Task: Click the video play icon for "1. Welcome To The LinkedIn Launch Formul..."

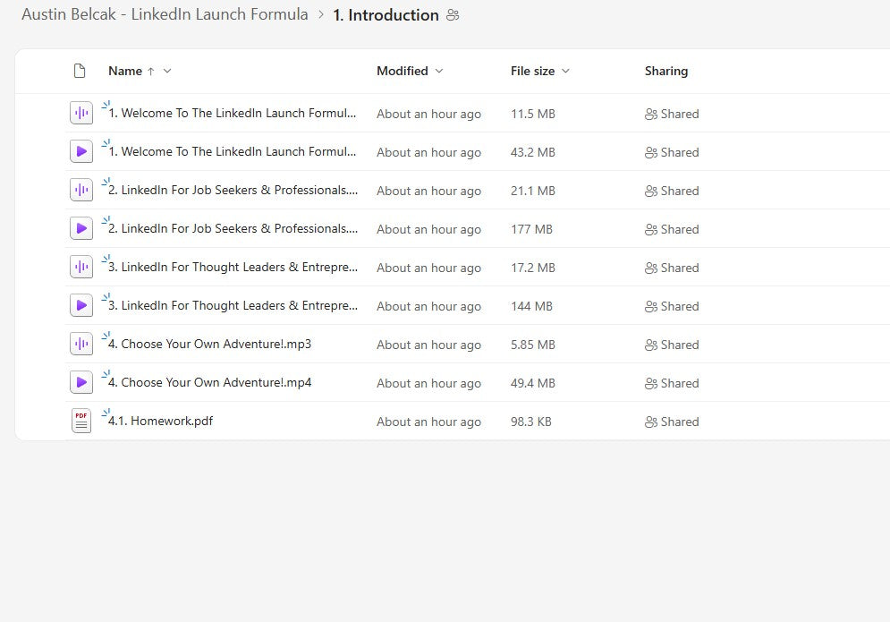Action: pos(81,151)
